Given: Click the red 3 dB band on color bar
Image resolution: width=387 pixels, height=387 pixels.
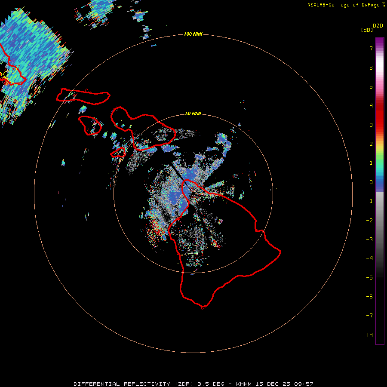Looking at the screenshot, I should click(380, 125).
